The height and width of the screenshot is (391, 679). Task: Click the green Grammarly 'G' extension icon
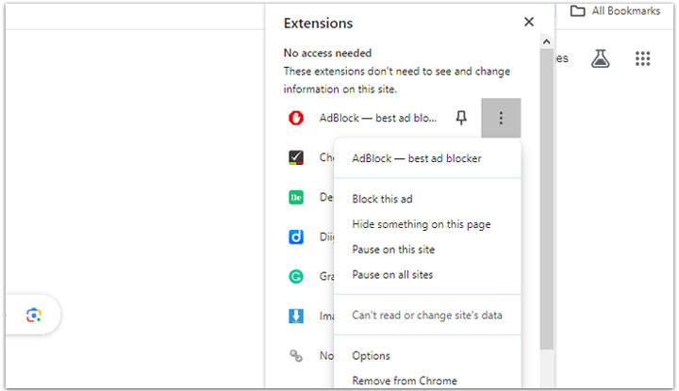pos(296,277)
